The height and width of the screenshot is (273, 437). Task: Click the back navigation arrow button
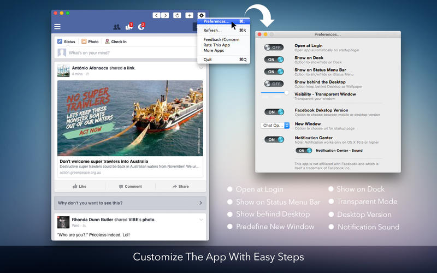[157, 15]
